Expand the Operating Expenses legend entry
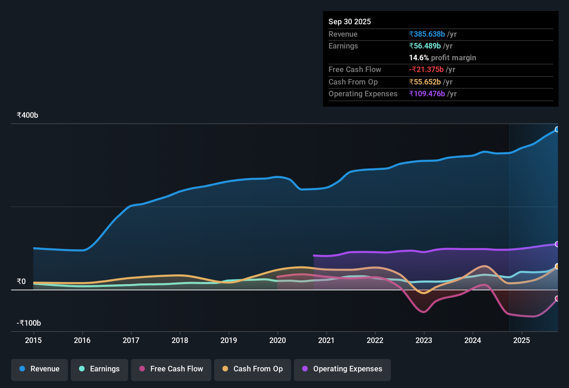The height and width of the screenshot is (388, 569). tap(342, 369)
